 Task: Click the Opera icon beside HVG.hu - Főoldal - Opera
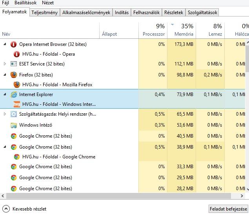point(17,54)
